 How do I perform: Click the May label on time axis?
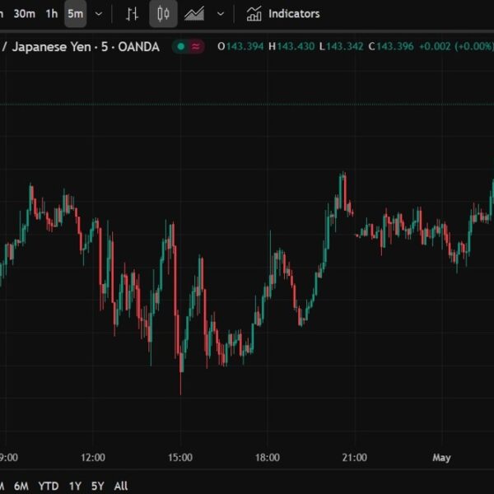point(441,458)
